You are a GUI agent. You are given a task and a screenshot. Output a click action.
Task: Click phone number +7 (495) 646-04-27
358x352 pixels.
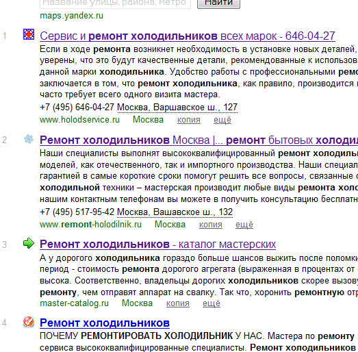[77, 107]
